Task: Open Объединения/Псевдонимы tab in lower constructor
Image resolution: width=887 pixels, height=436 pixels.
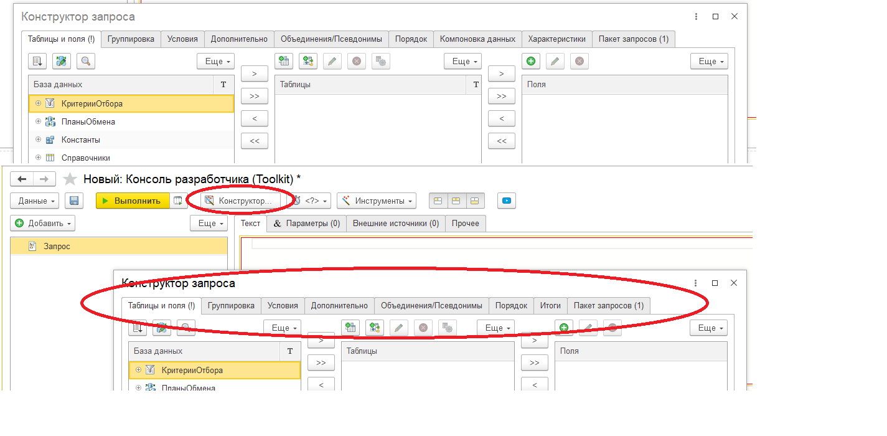Action: [431, 305]
